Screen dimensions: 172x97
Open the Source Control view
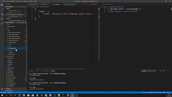click(x=2, y=14)
